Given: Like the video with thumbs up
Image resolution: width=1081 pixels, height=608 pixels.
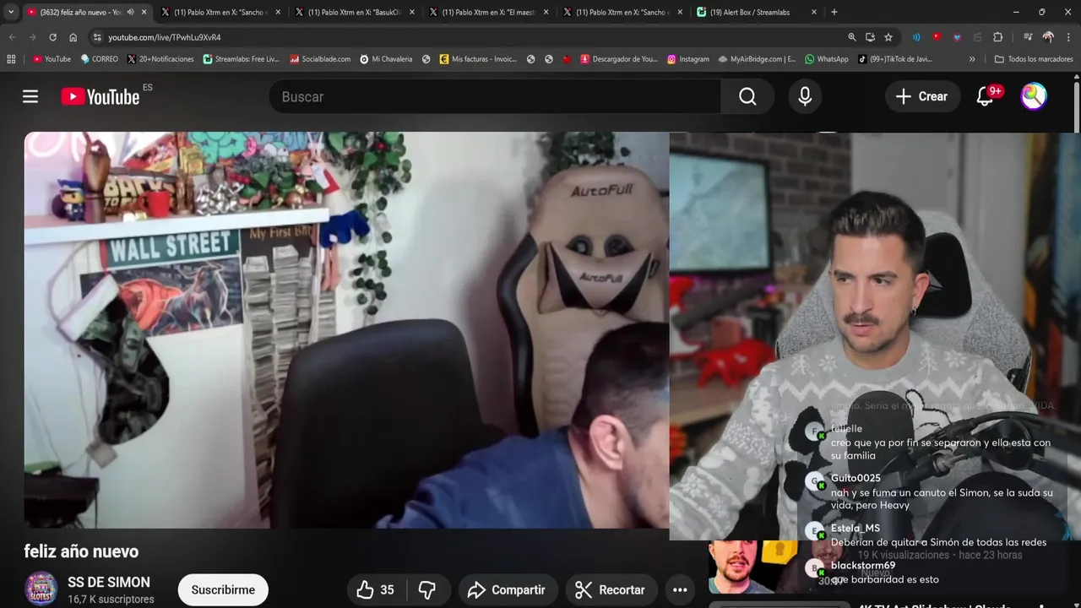Looking at the screenshot, I should [x=376, y=590].
